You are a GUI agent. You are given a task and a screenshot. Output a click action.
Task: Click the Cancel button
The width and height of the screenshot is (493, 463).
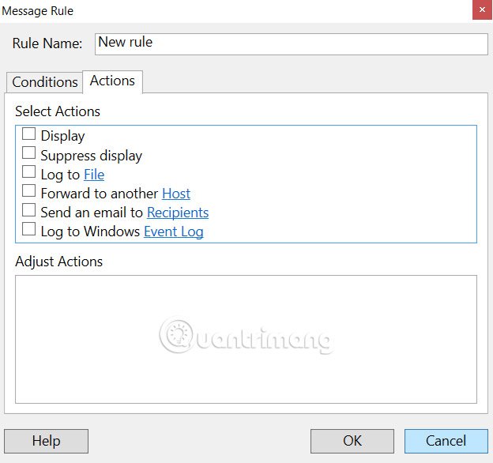click(x=446, y=441)
